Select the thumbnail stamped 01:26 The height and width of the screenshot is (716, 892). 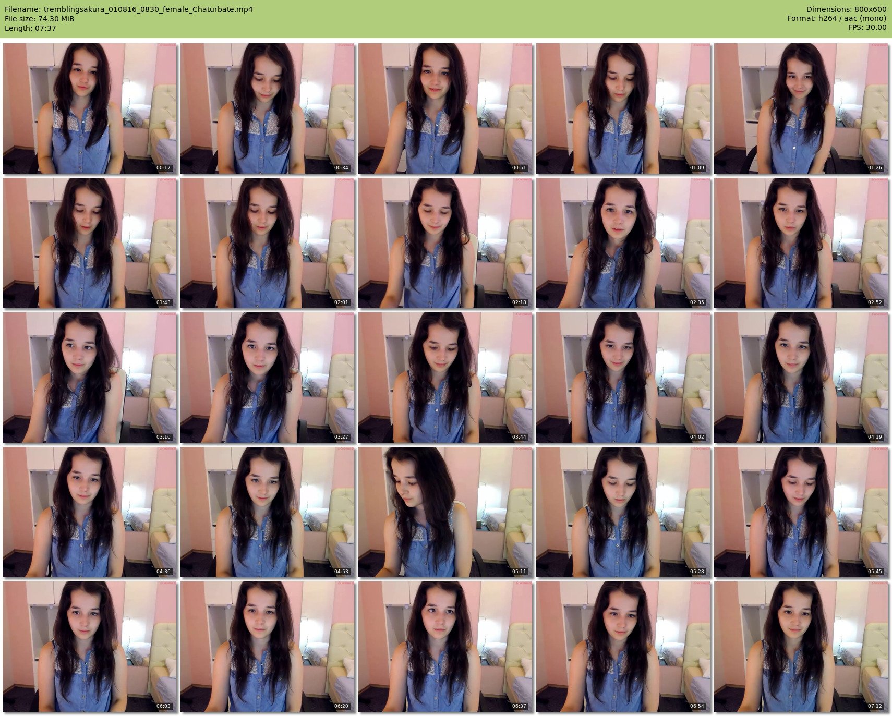[x=801, y=108]
